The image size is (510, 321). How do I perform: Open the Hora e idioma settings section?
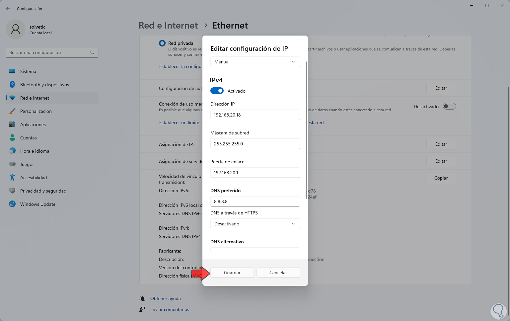[35, 151]
